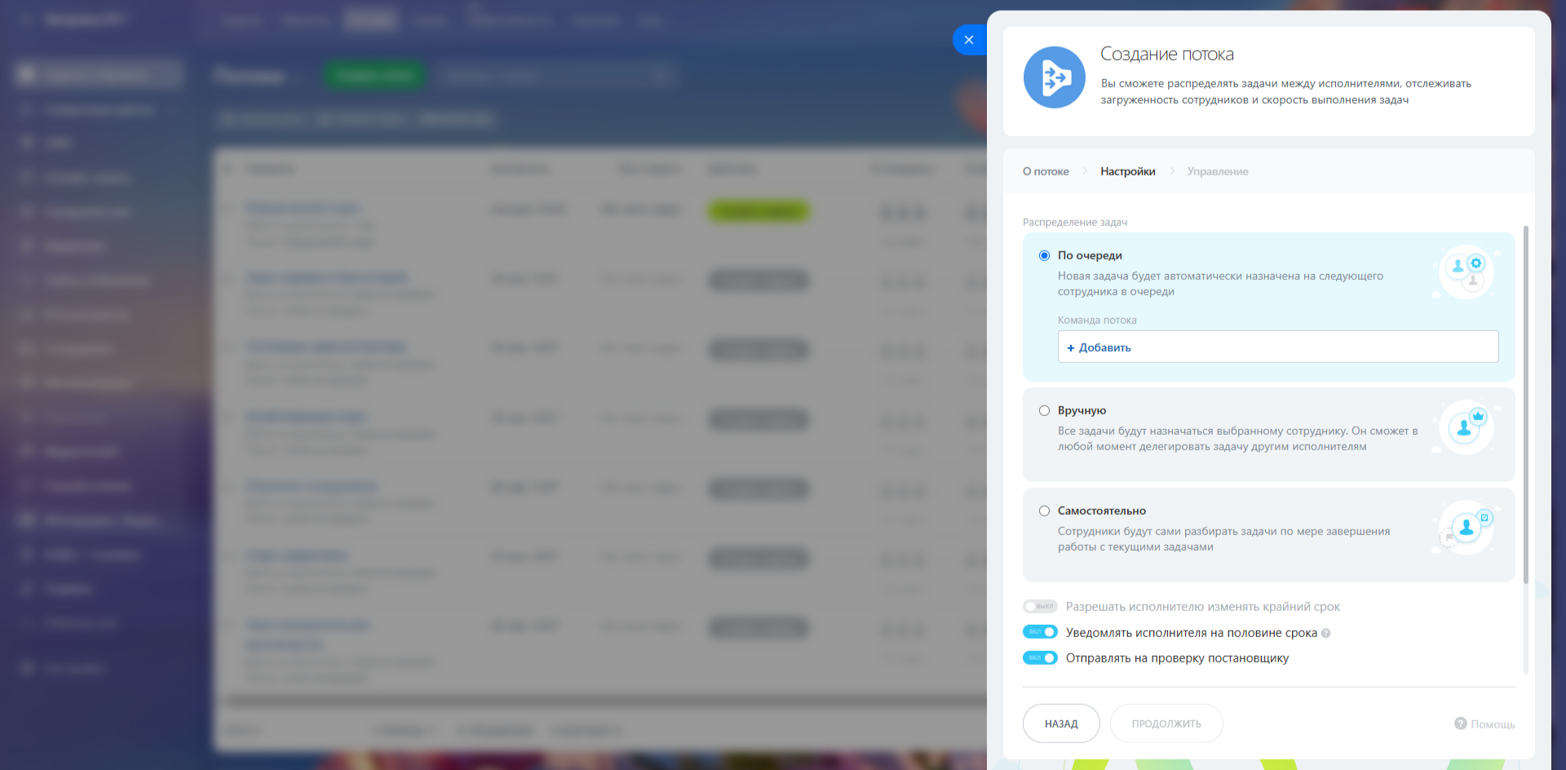Switch to the Управление step
Image resolution: width=1566 pixels, height=770 pixels.
[x=1217, y=171]
